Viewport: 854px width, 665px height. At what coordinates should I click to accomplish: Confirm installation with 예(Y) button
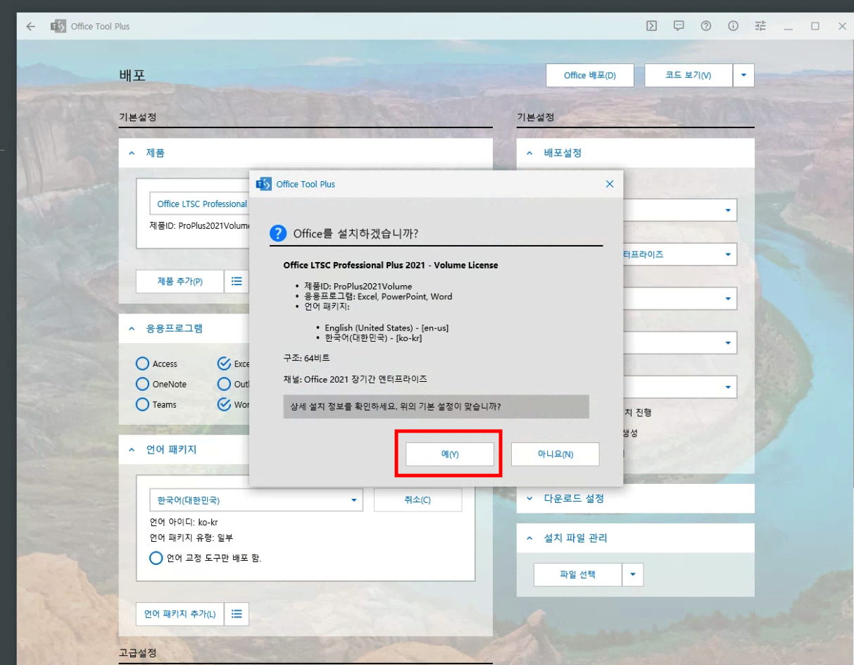[450, 454]
